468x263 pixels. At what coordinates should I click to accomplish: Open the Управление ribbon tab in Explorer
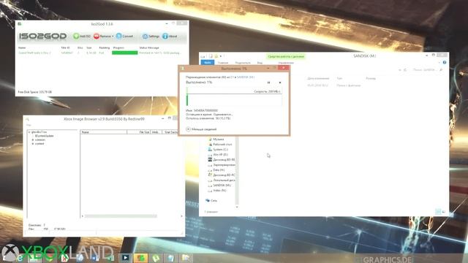(x=286, y=63)
